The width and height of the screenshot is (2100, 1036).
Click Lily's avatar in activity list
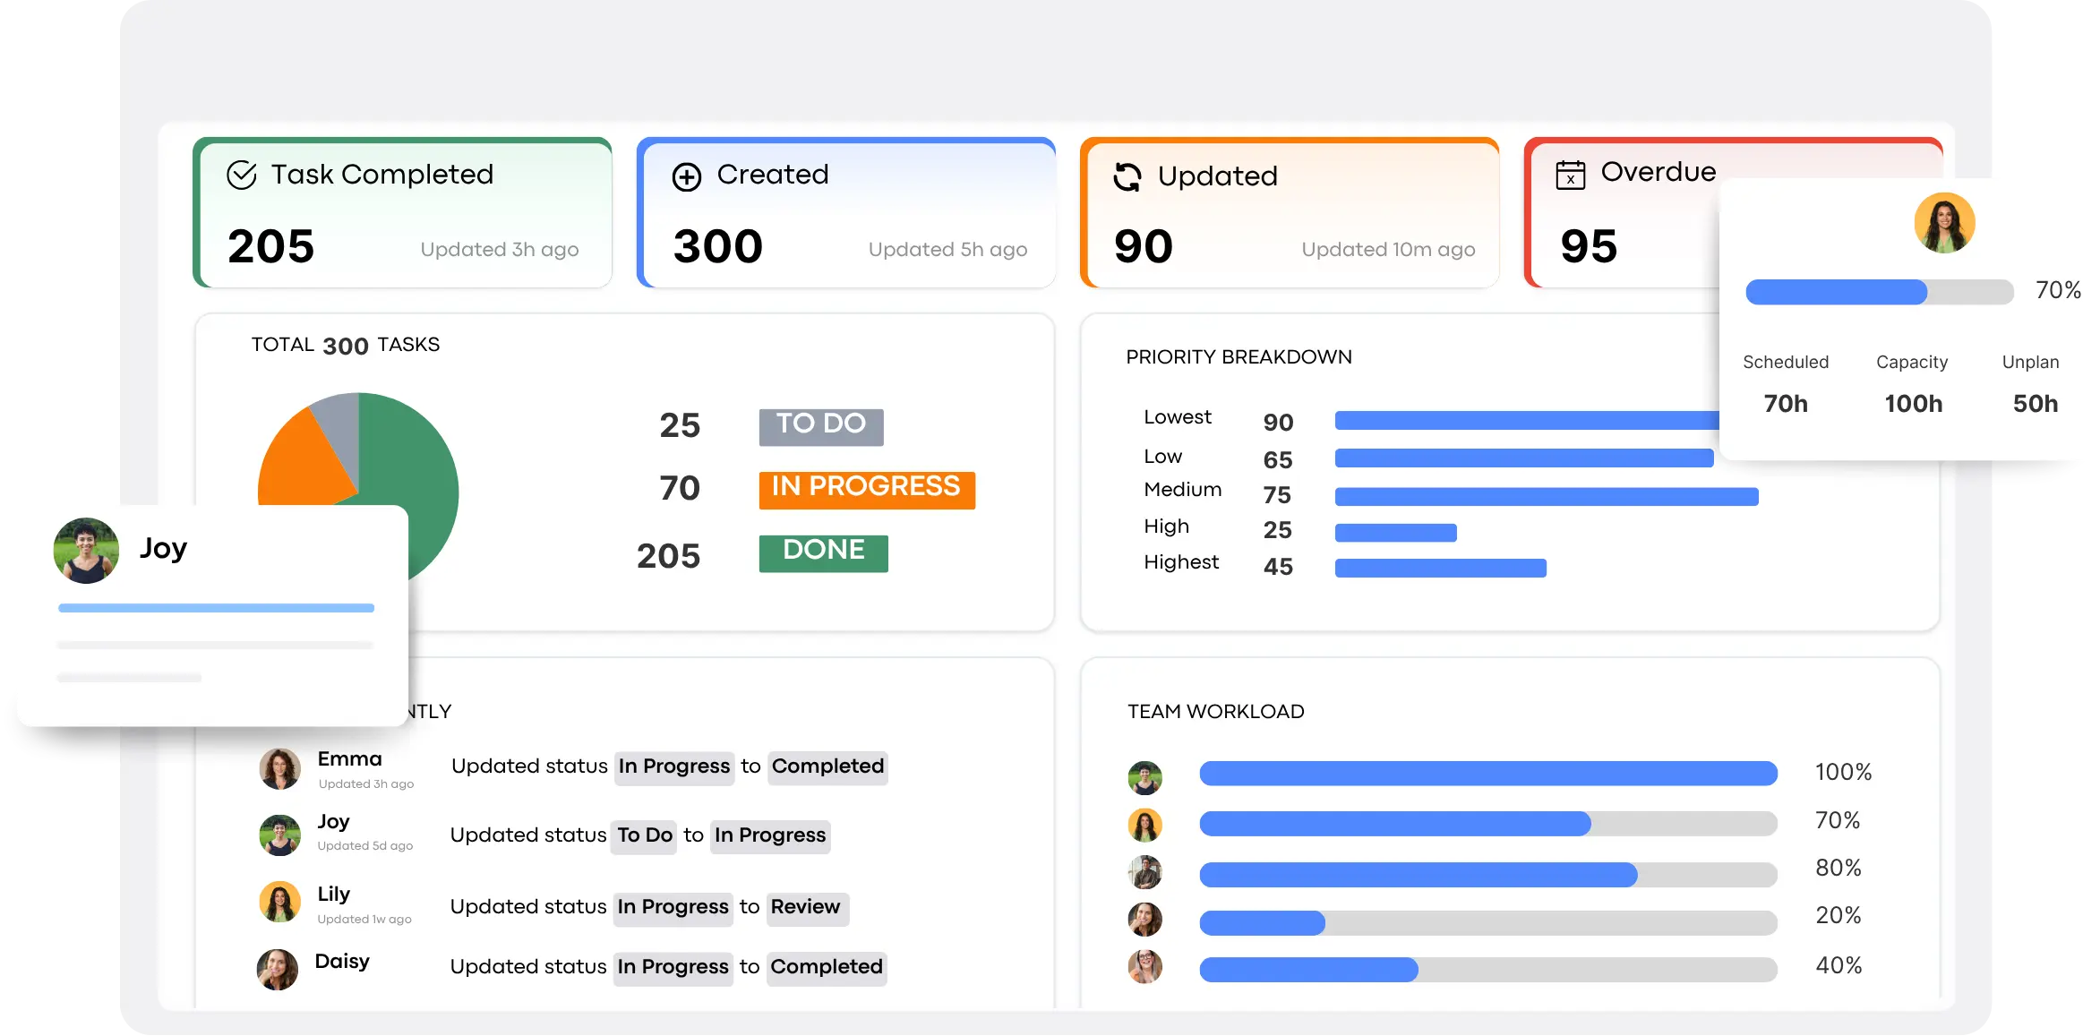pyautogui.click(x=279, y=903)
